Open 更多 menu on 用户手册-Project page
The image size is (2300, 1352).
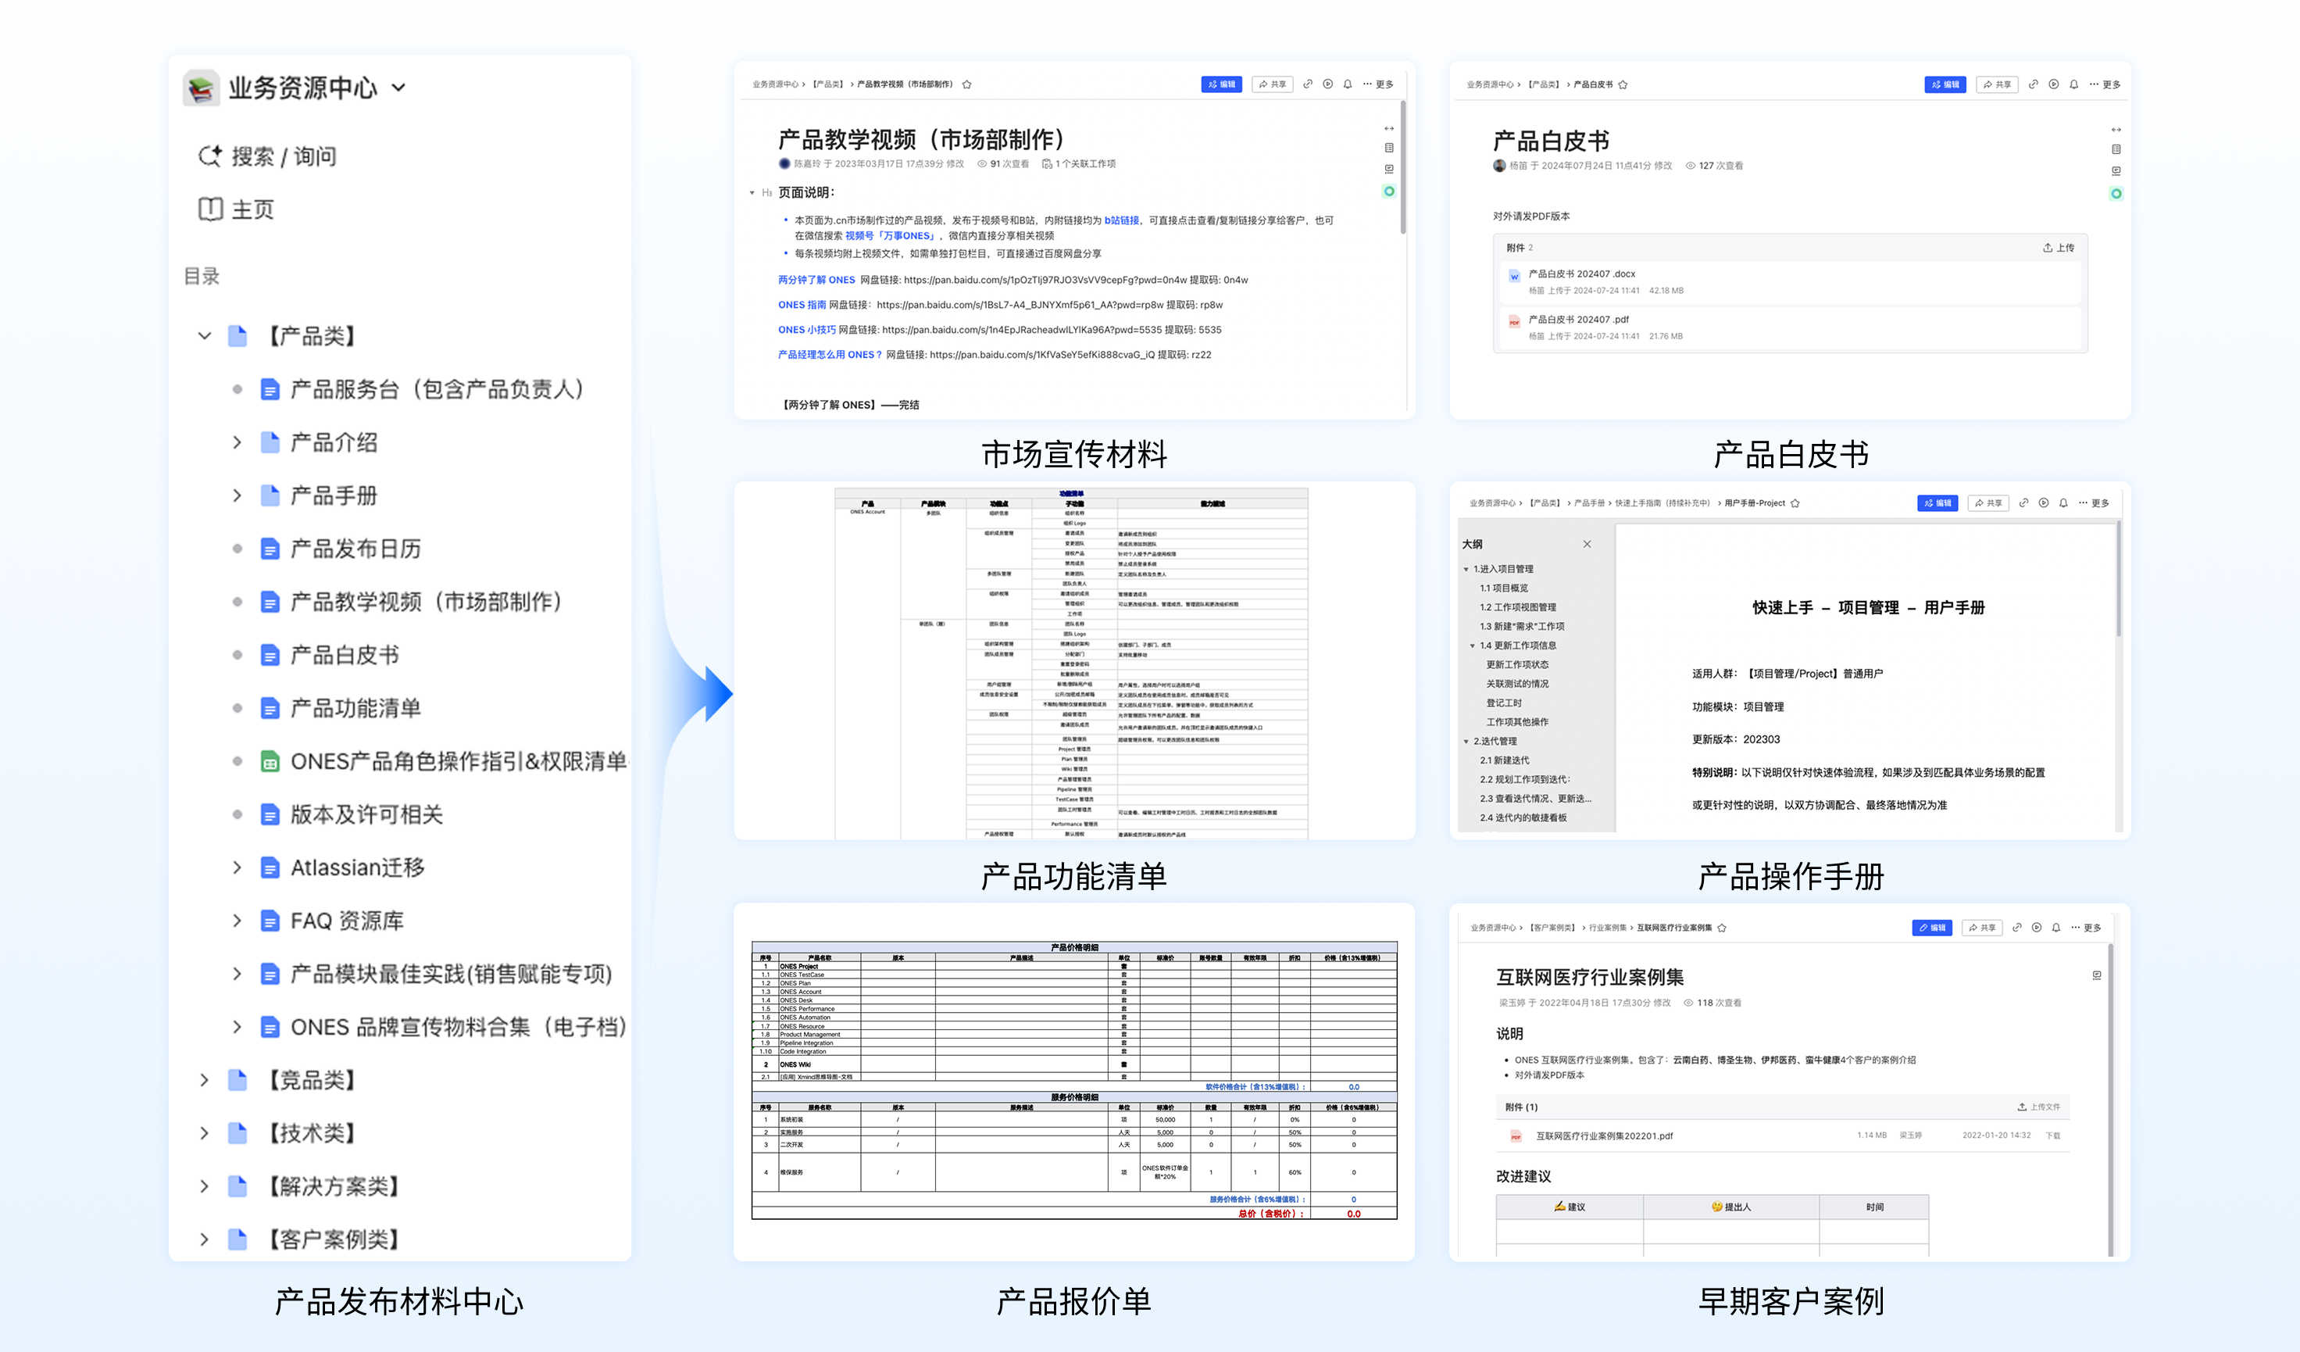pyautogui.click(x=2094, y=503)
